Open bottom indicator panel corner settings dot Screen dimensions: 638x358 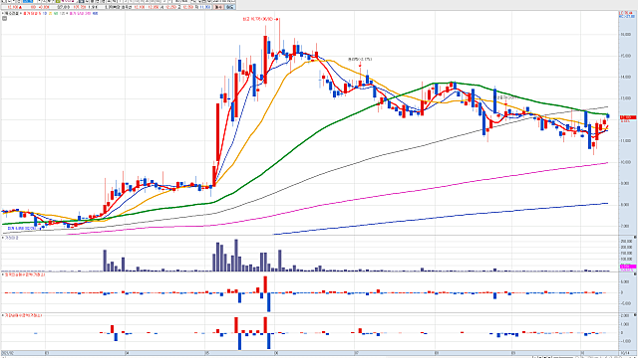pos(635,315)
